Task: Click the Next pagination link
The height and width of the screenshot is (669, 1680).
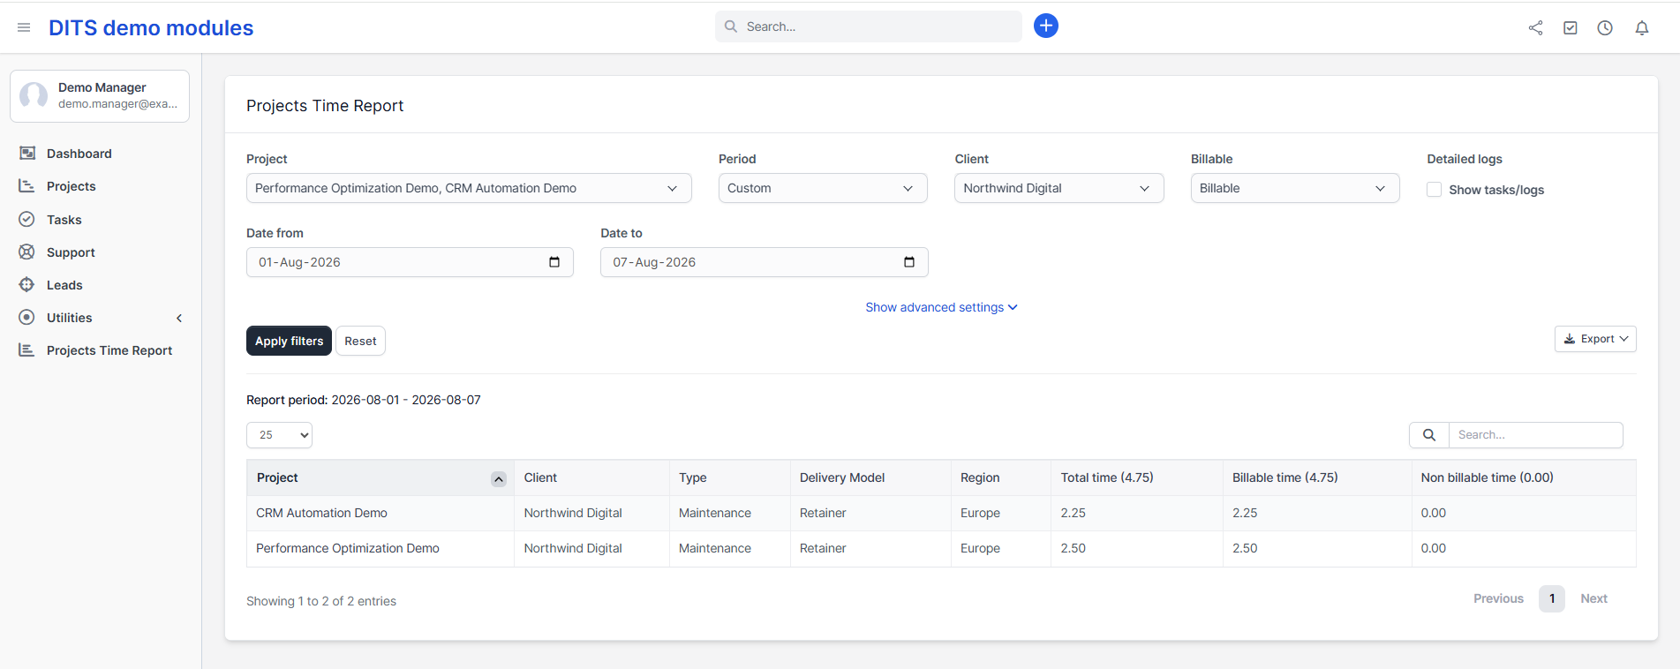Action: [1593, 598]
